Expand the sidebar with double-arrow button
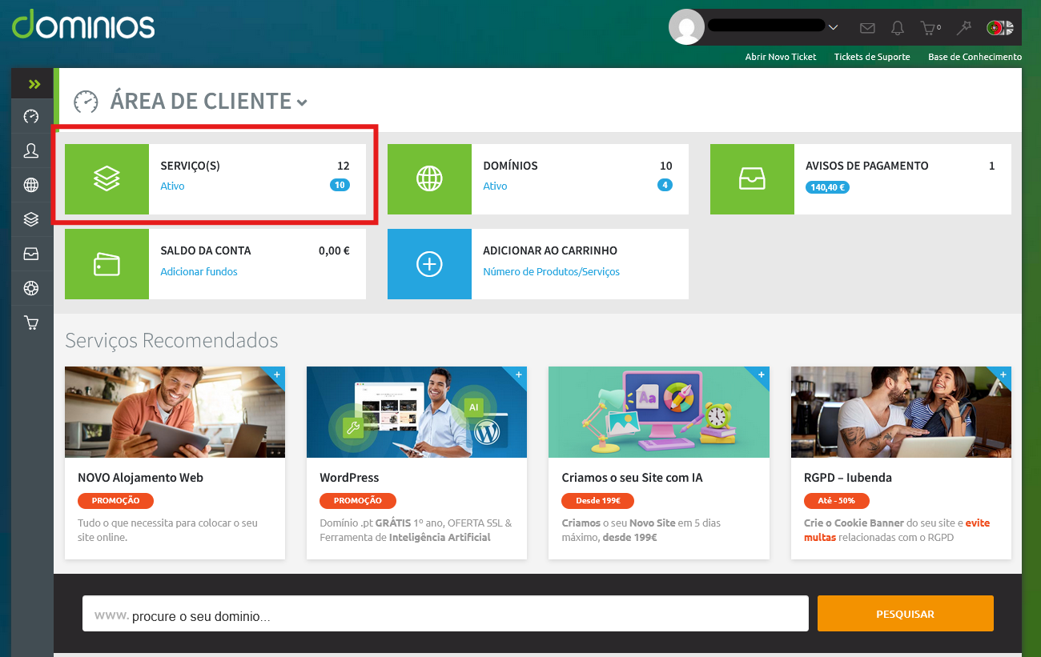Image resolution: width=1041 pixels, height=657 pixels. point(33,84)
